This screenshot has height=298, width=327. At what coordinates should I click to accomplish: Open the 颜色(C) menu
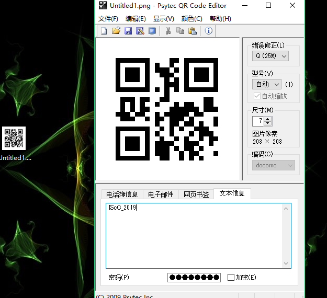click(191, 19)
